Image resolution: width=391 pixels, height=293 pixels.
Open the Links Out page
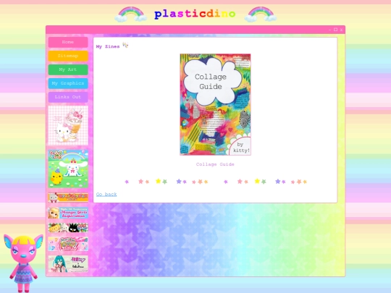tap(68, 97)
